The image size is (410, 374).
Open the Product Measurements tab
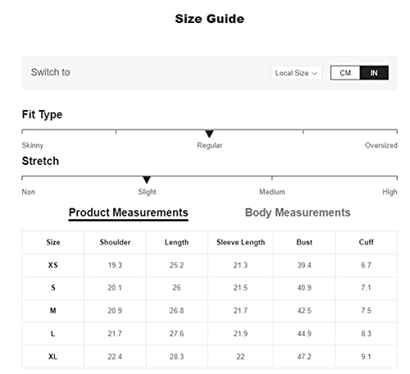(128, 212)
